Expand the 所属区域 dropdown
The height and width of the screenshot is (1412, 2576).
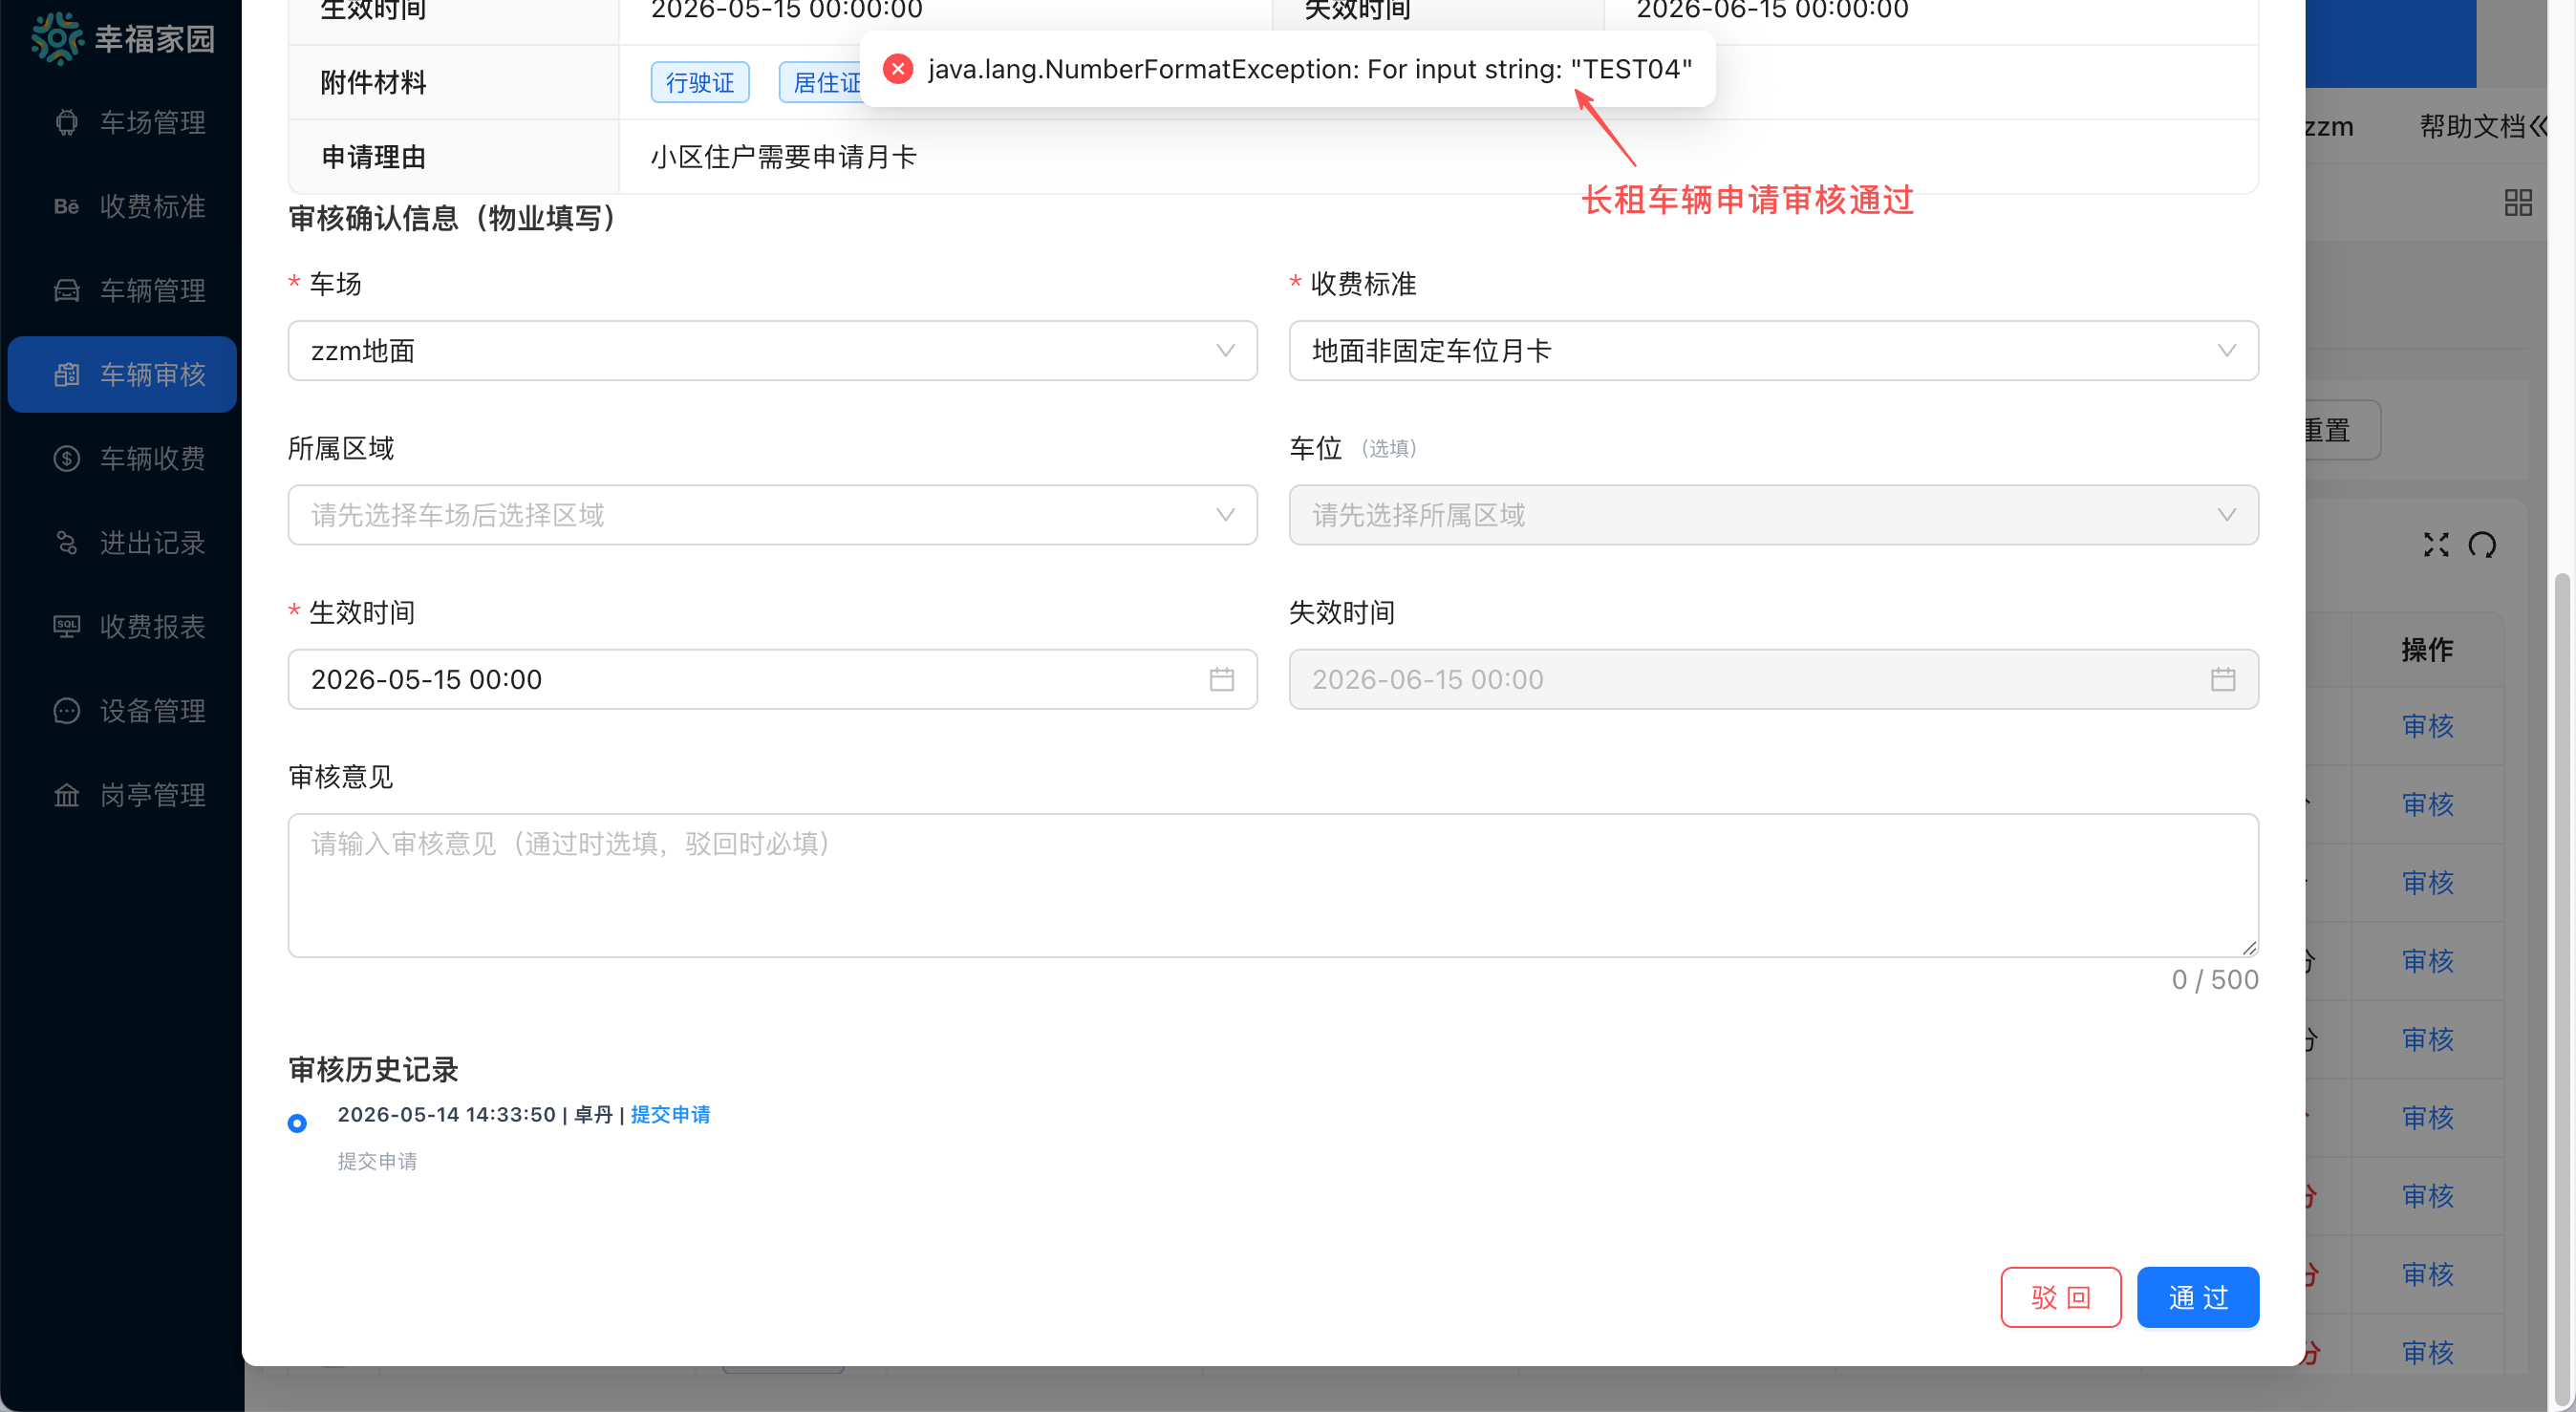(772, 514)
